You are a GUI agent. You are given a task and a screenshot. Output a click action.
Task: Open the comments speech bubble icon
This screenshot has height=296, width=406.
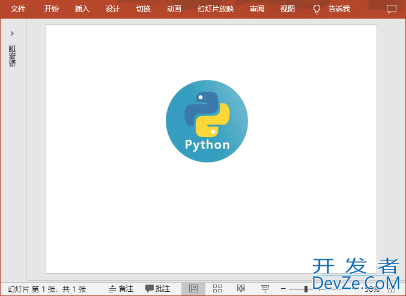click(391, 9)
